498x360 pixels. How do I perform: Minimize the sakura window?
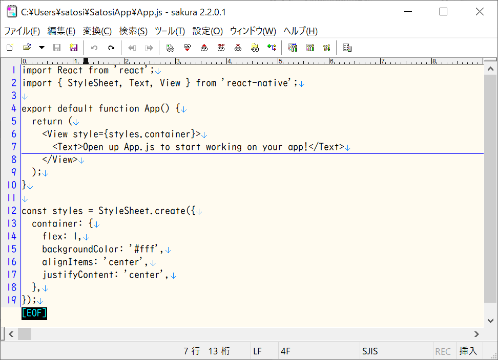[x=408, y=12]
